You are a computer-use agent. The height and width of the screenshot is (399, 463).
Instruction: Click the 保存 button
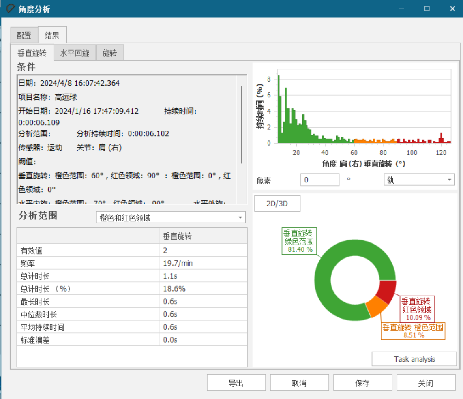[x=362, y=383]
